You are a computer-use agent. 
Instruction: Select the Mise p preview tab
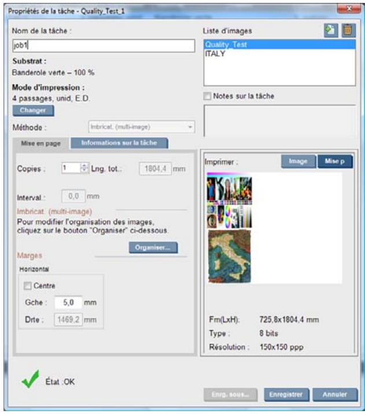tap(335, 161)
